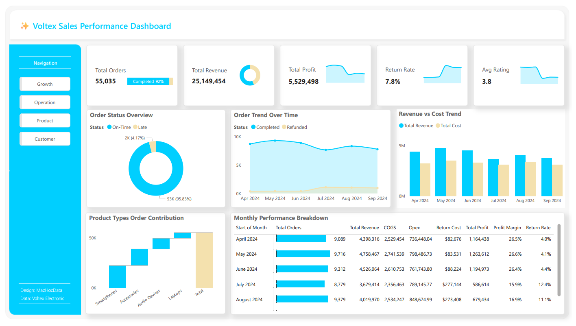Click the 55,035 Total Orders value

(106, 81)
